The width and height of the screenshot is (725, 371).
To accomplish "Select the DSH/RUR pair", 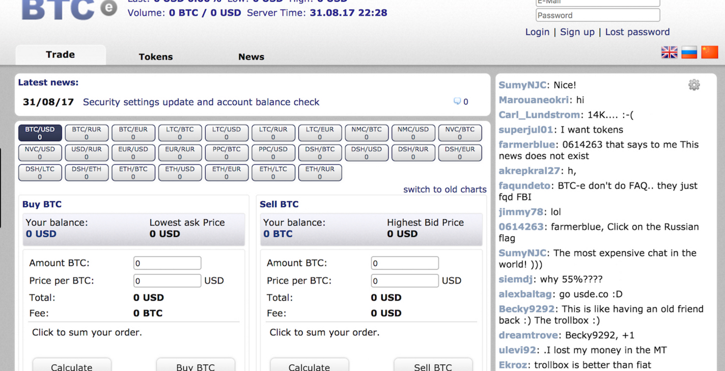I will [x=413, y=153].
